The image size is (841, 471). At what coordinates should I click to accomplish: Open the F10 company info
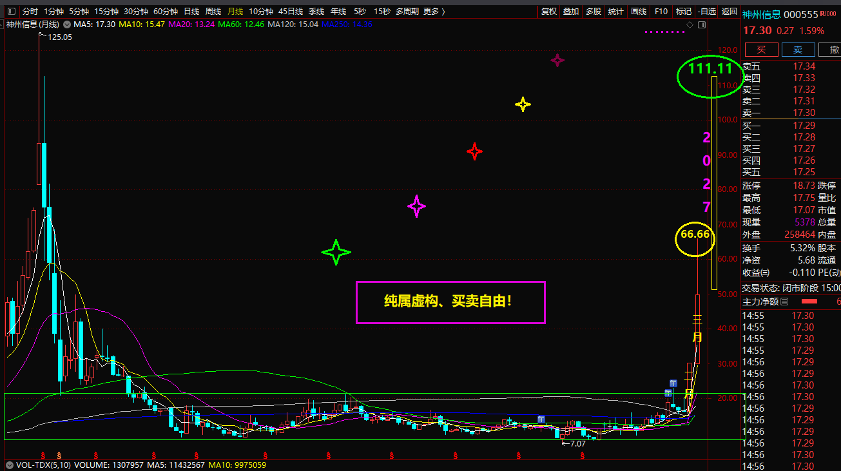(661, 12)
